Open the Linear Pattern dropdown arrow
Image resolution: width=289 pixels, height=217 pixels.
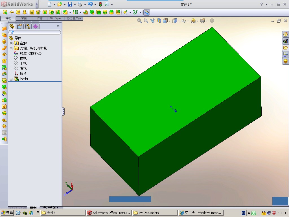[80, 12]
